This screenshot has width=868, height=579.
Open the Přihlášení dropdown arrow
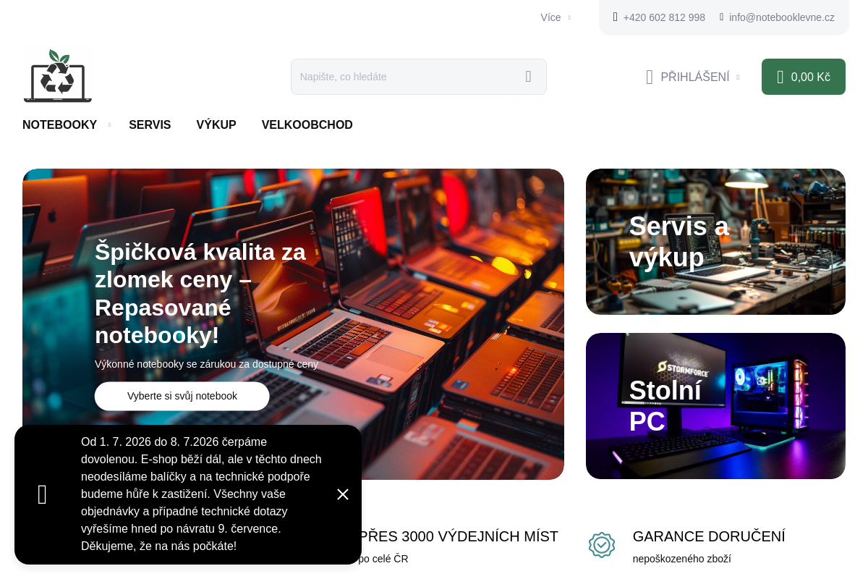738,77
